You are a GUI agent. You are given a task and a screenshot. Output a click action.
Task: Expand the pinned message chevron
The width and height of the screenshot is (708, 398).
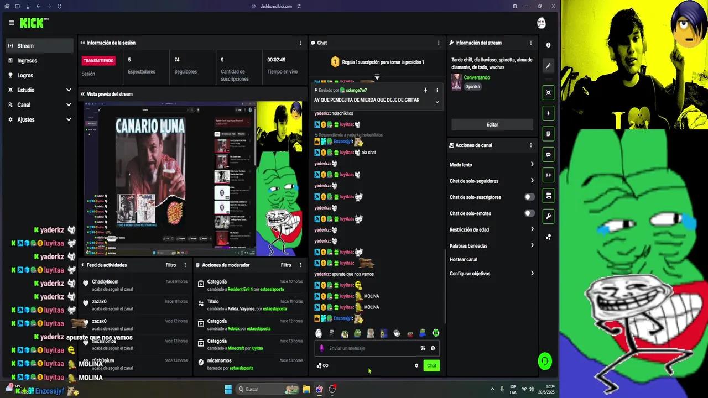[437, 102]
